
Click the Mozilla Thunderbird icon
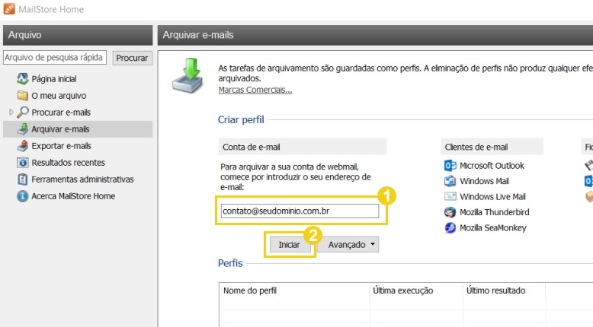[450, 212]
